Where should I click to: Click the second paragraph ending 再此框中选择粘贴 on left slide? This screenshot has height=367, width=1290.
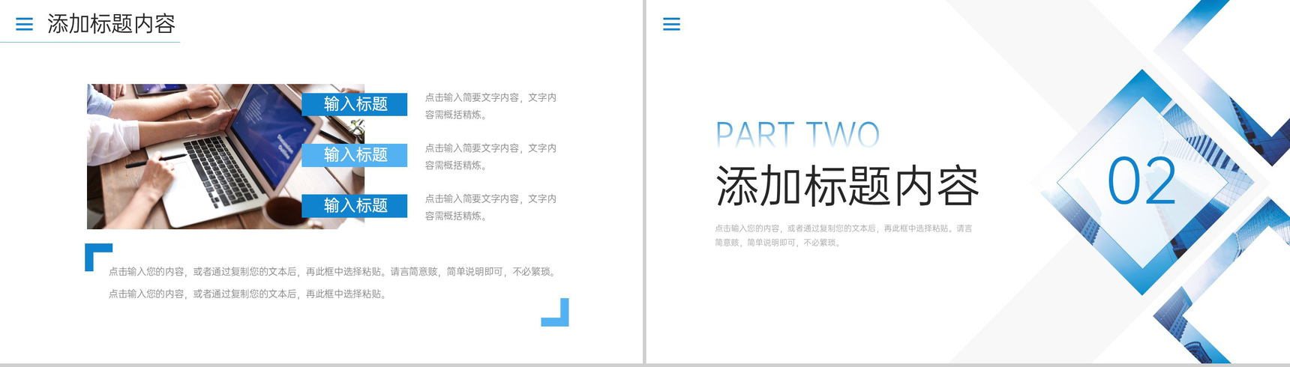(x=249, y=294)
